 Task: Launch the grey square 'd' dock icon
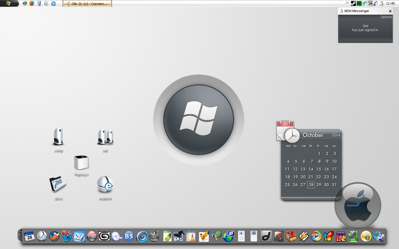tap(266, 237)
